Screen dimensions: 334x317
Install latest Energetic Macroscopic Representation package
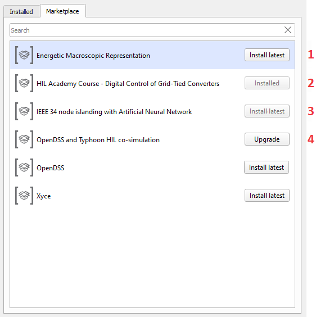267,55
